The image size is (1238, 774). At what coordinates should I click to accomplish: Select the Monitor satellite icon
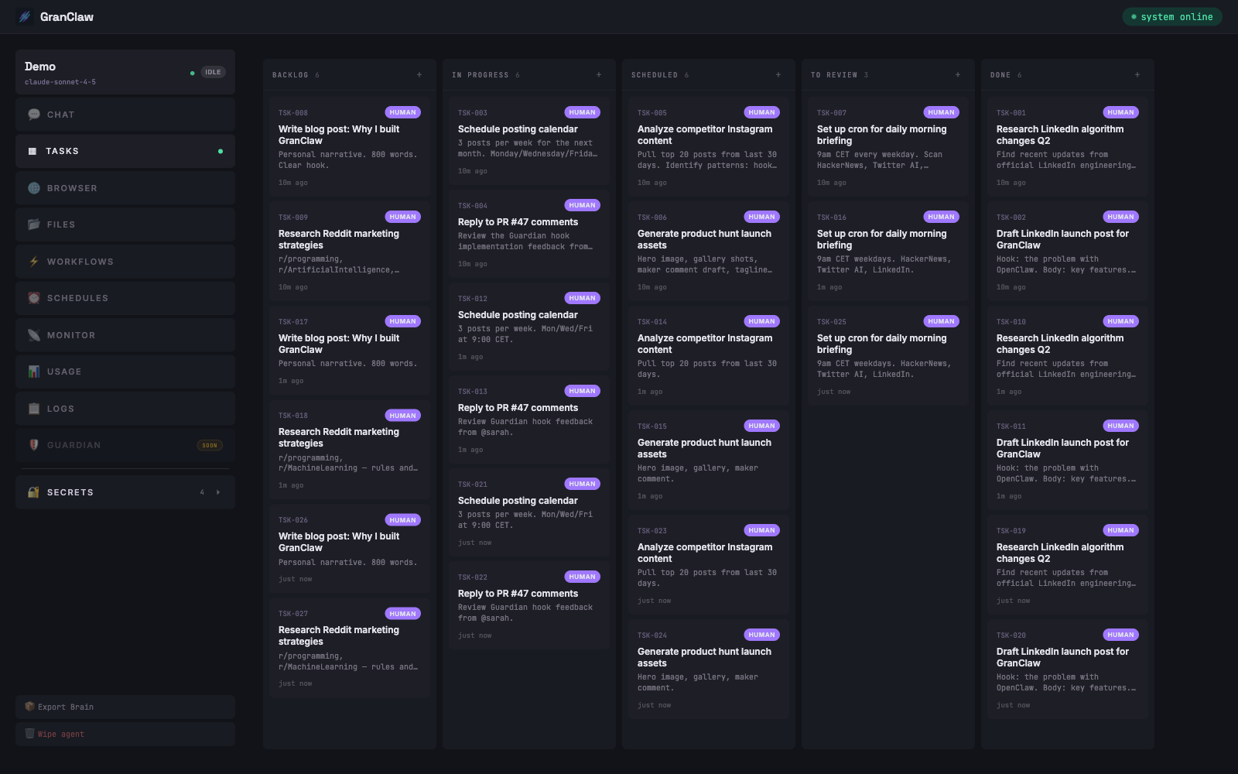33,334
